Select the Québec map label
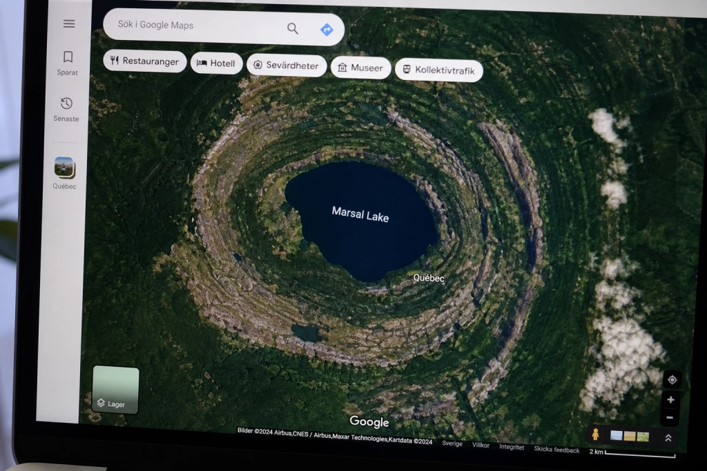Viewport: 707px width, 471px height. click(429, 278)
